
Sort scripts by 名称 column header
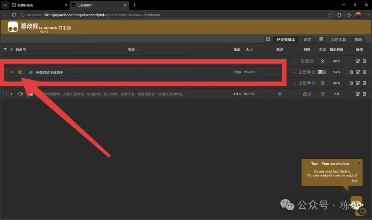131,49
